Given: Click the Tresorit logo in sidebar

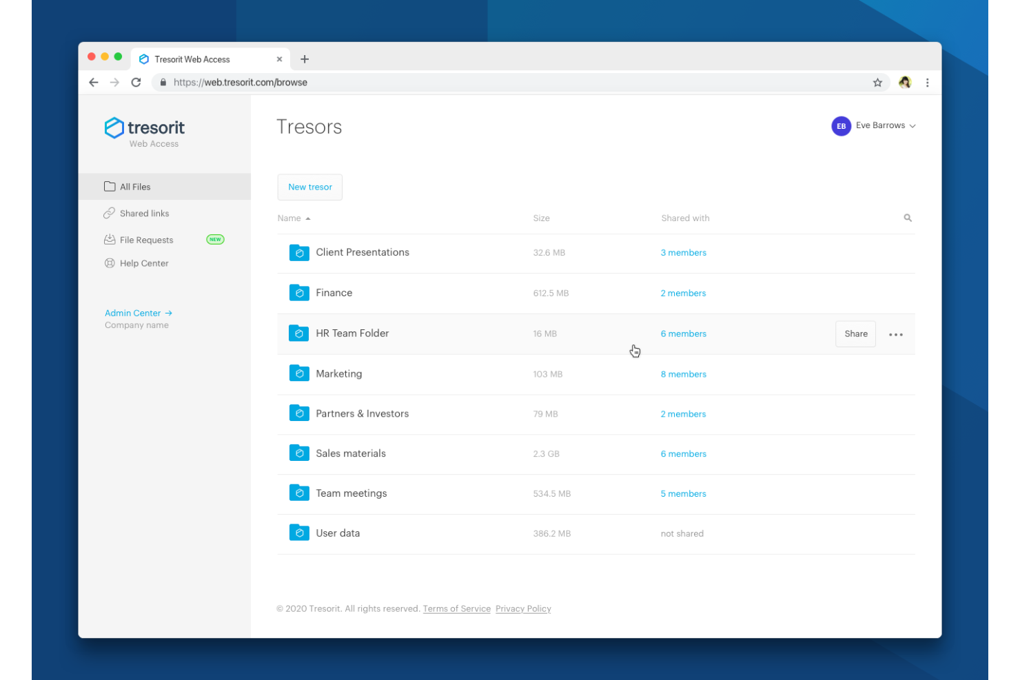Looking at the screenshot, I should tap(145, 128).
